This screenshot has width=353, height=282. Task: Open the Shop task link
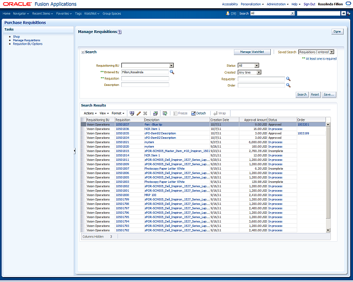coord(17,37)
